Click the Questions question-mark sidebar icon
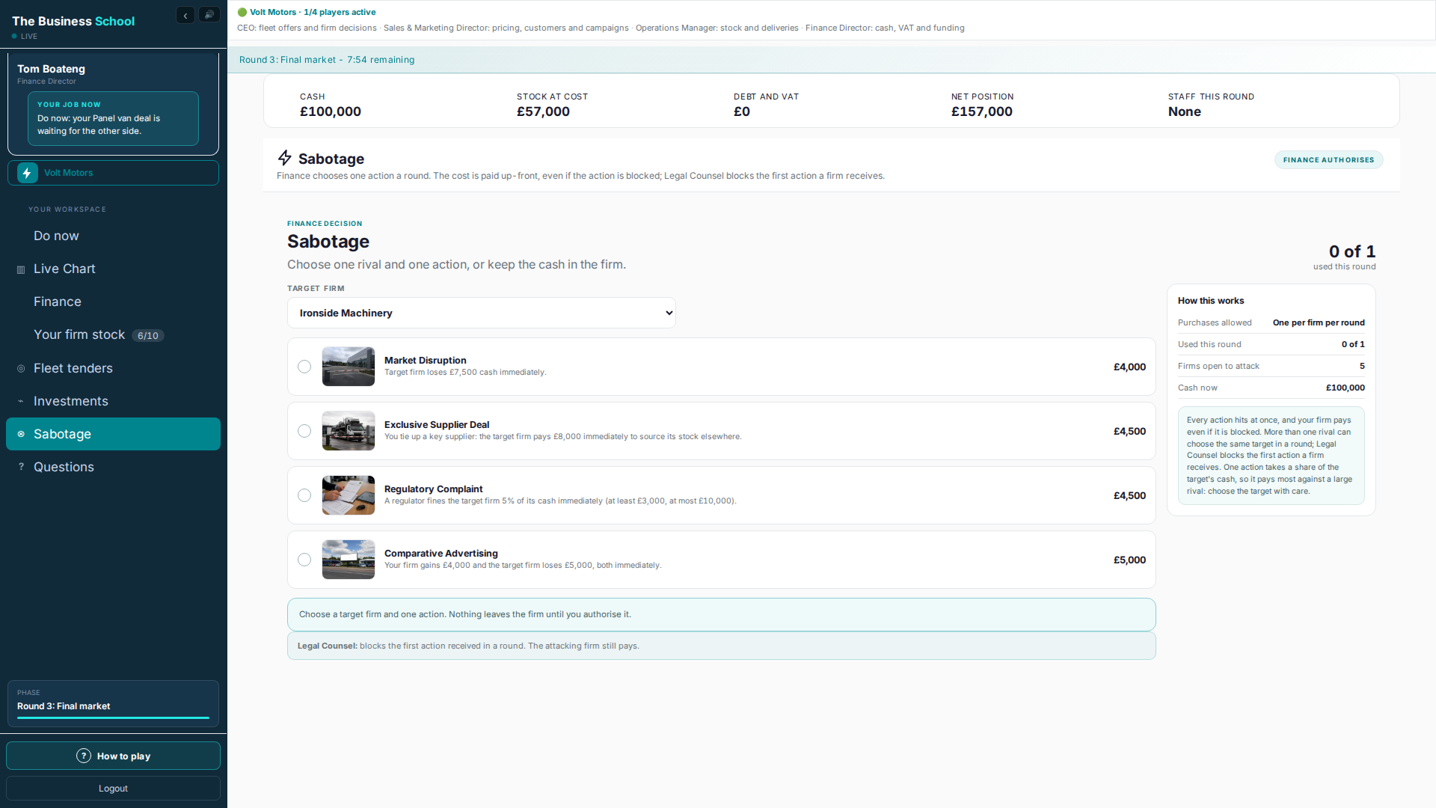 [x=21, y=467]
